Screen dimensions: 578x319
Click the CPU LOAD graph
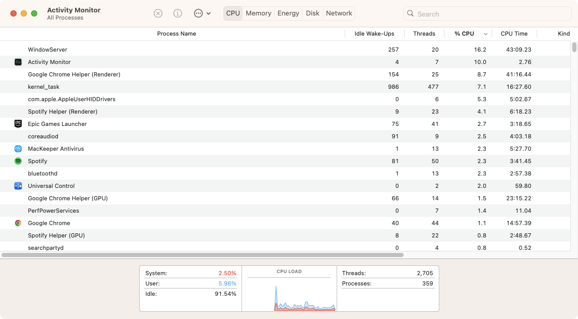pyautogui.click(x=289, y=294)
